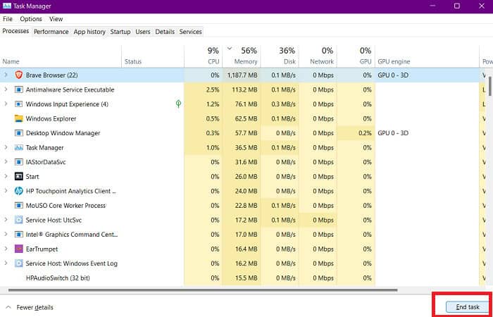493x317 pixels.
Task: Expand the Brave Browser (22) process group
Action: (x=6, y=75)
